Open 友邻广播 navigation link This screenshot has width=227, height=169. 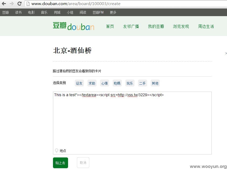point(131,26)
